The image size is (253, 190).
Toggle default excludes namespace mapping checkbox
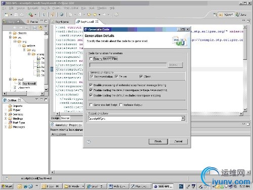point(91,95)
